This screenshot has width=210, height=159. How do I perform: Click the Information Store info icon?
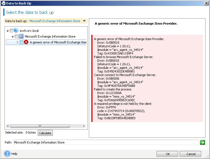[21, 36]
